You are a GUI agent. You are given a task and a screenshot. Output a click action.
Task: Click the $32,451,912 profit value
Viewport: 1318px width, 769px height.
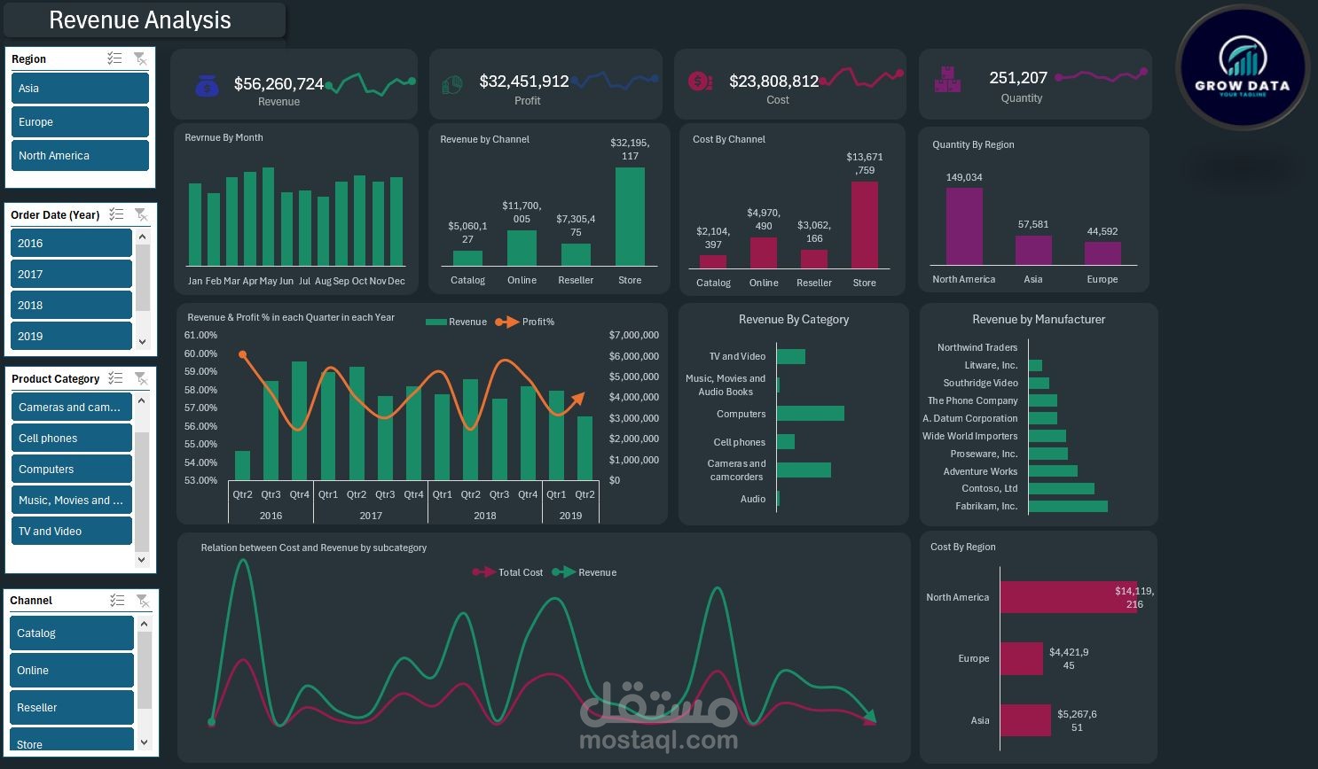[524, 82]
